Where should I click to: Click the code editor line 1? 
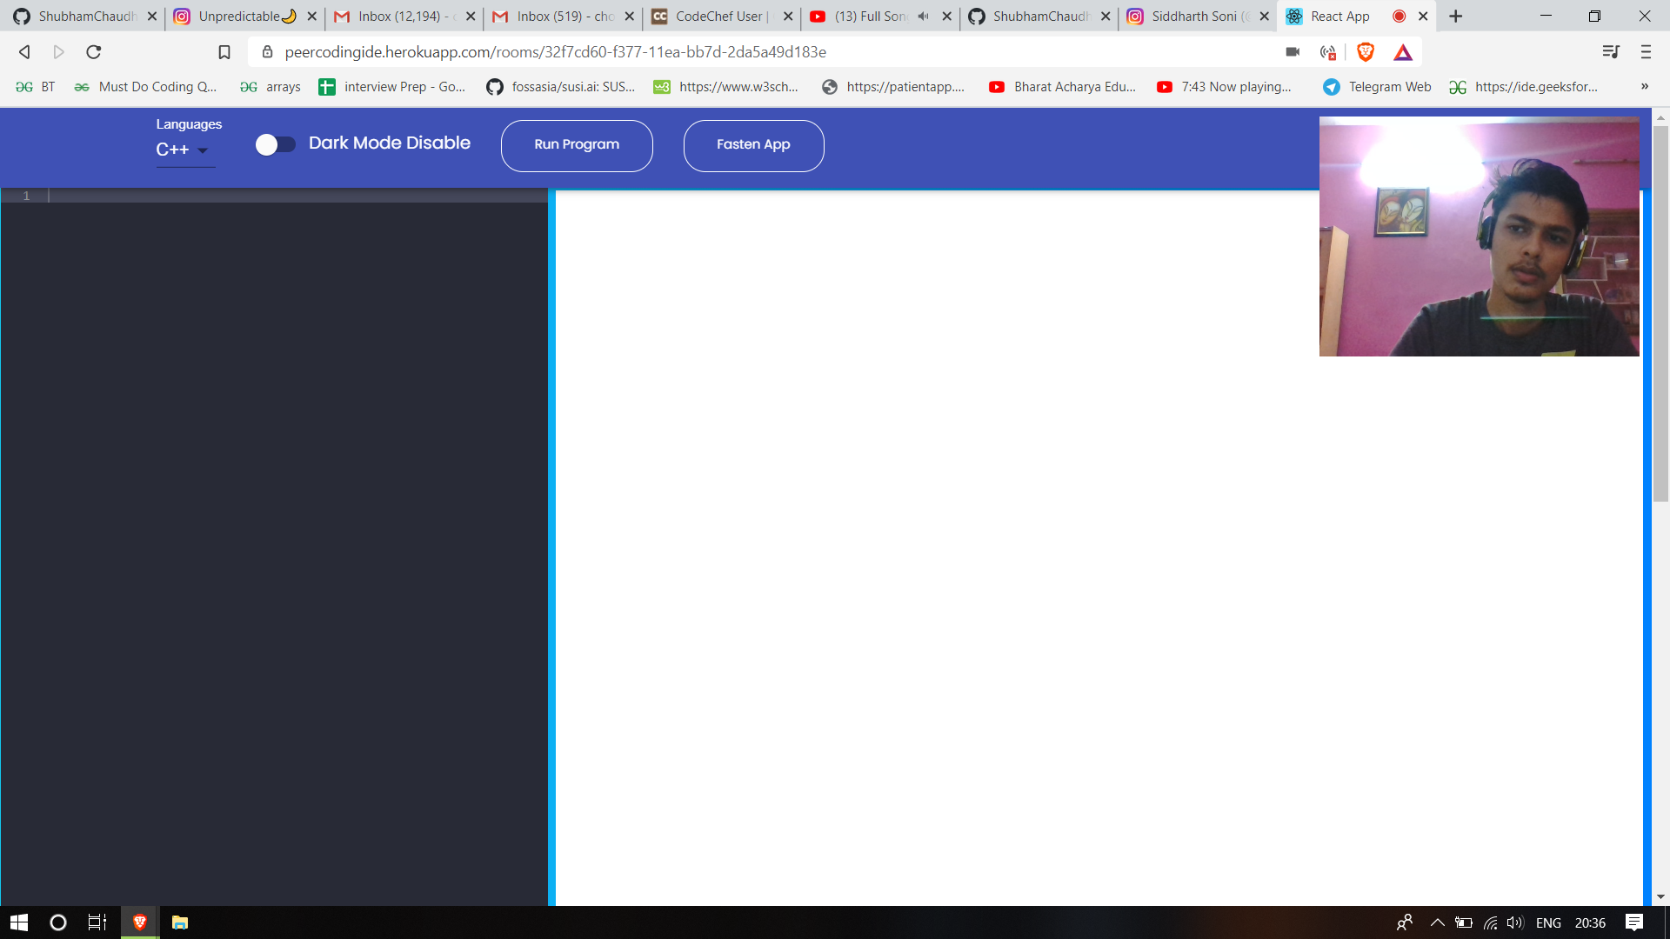coord(296,196)
